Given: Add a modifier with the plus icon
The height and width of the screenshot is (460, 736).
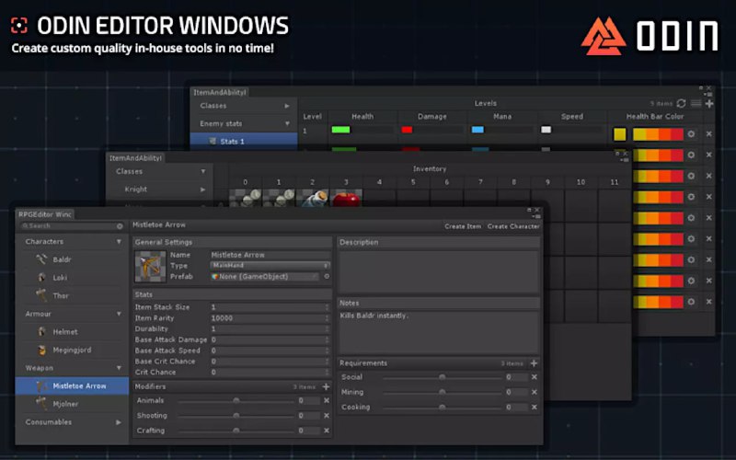Looking at the screenshot, I should point(326,386).
